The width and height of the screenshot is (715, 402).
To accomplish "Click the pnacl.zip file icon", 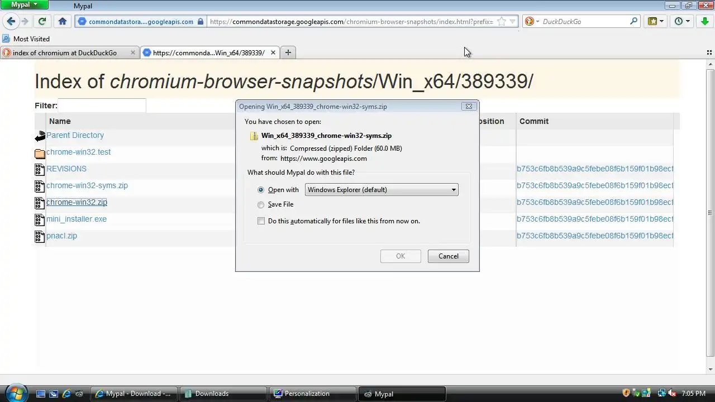I will tap(40, 237).
